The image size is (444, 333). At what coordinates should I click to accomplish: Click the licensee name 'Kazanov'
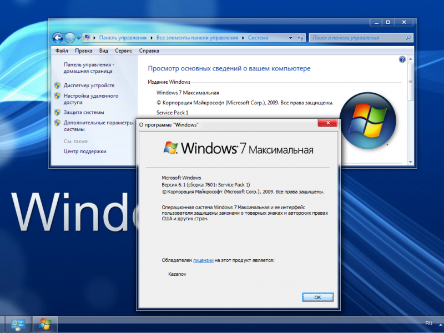(x=177, y=274)
